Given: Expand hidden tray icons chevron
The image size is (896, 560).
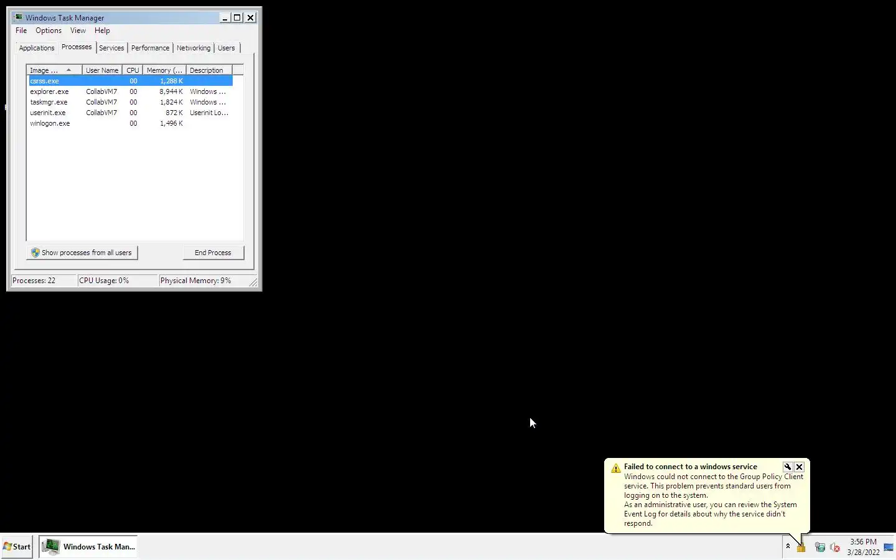Looking at the screenshot, I should 788,546.
